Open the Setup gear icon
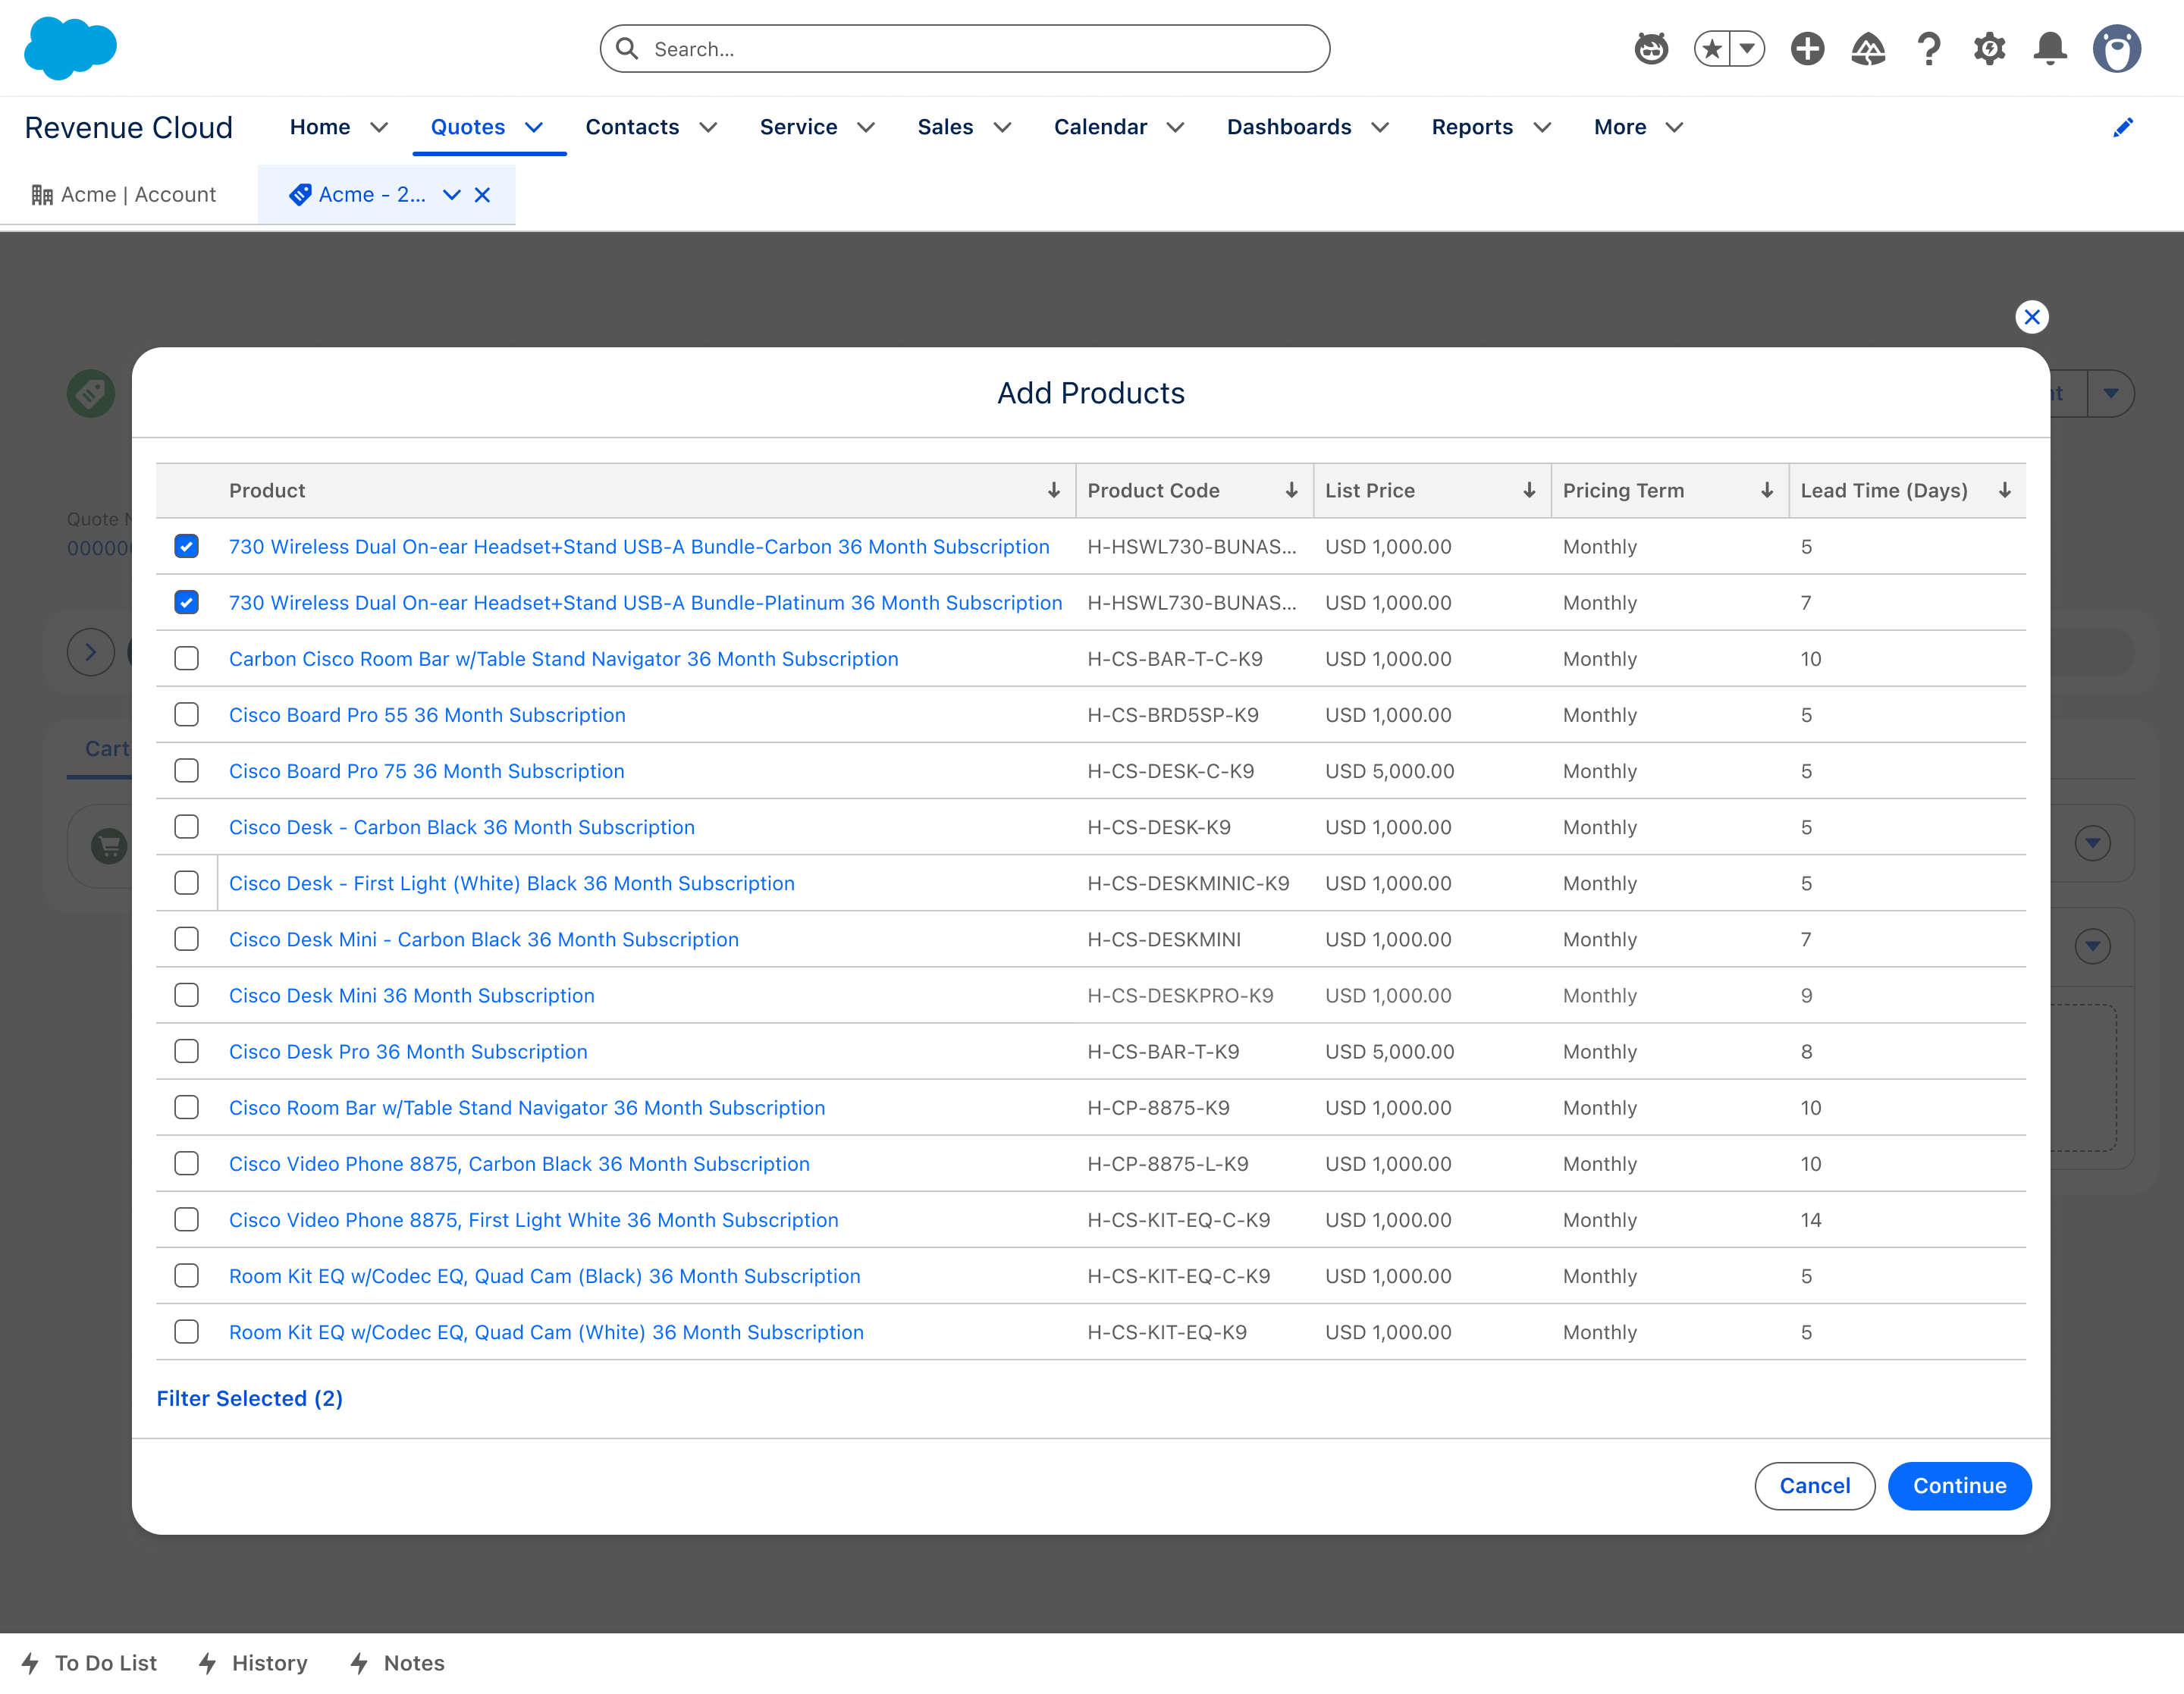 [x=1989, y=48]
